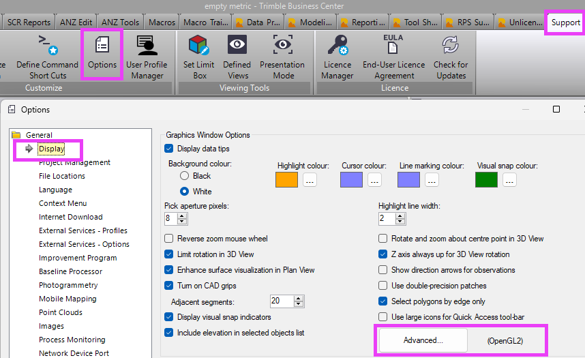The height and width of the screenshot is (358, 585).
Task: Enable Reverse zoom mouse wheel
Action: point(168,239)
